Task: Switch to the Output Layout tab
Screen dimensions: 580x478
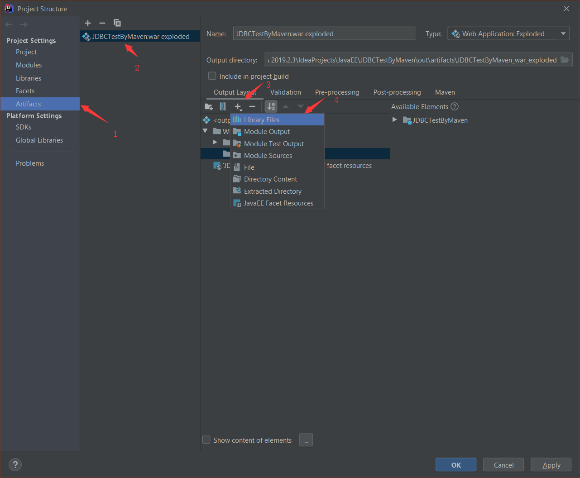Action: pyautogui.click(x=235, y=92)
